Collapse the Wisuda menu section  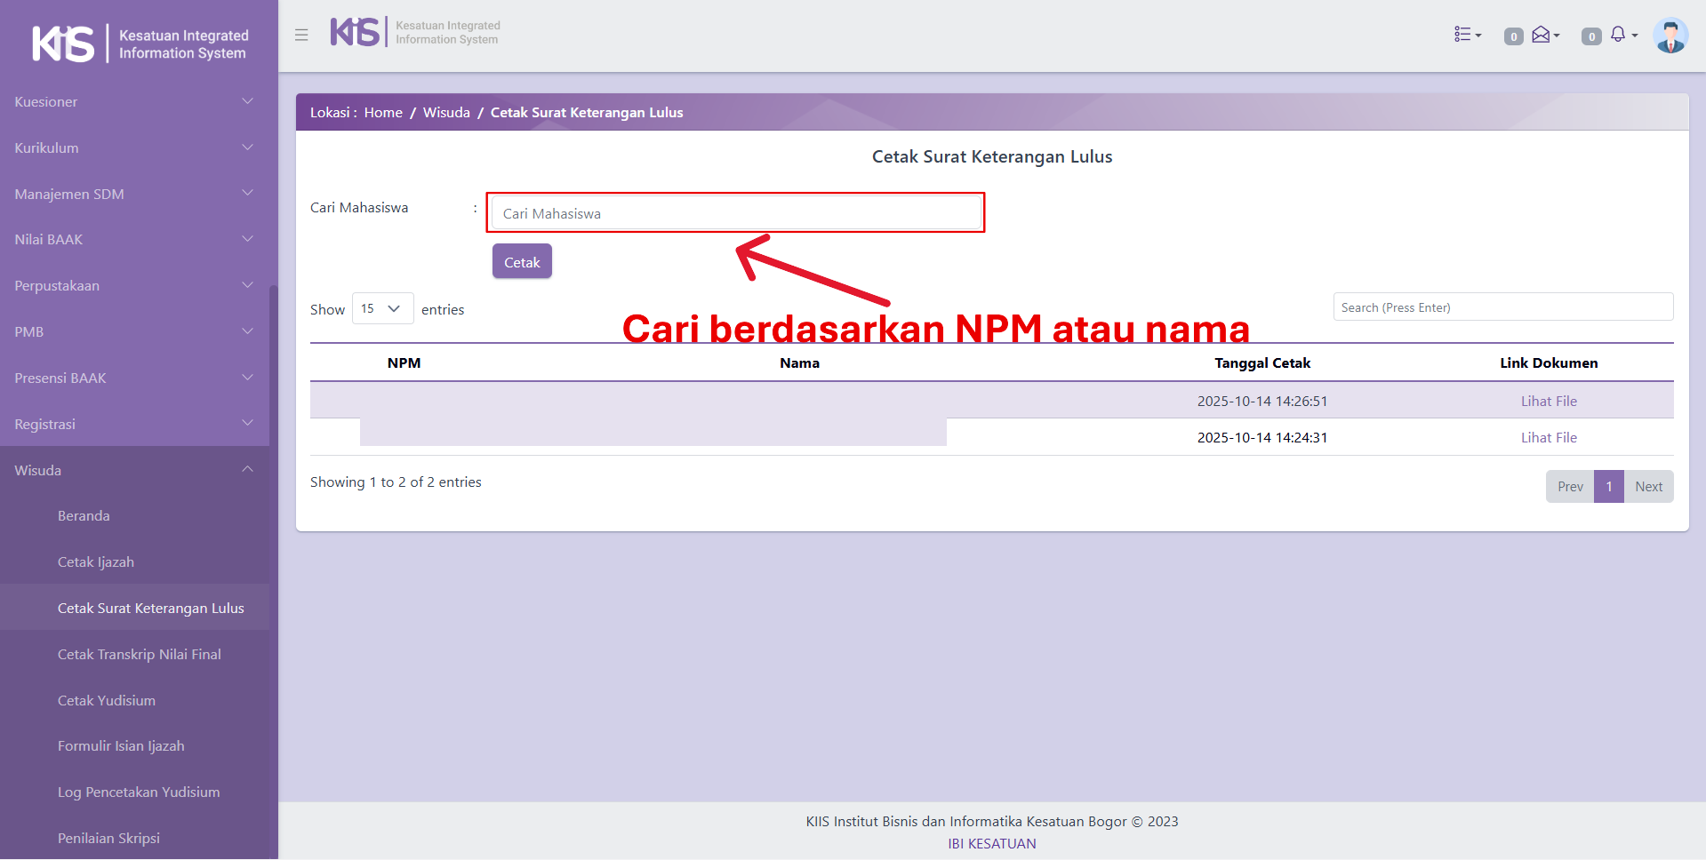(x=134, y=470)
